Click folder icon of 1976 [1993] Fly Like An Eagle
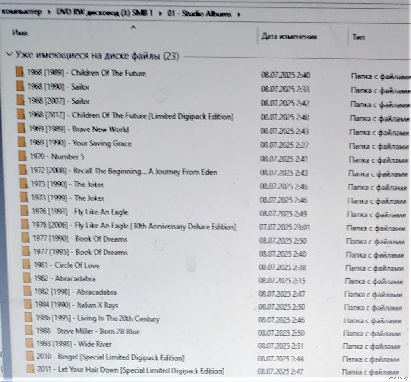Image resolution: width=411 pixels, height=382 pixels. pos(24,210)
